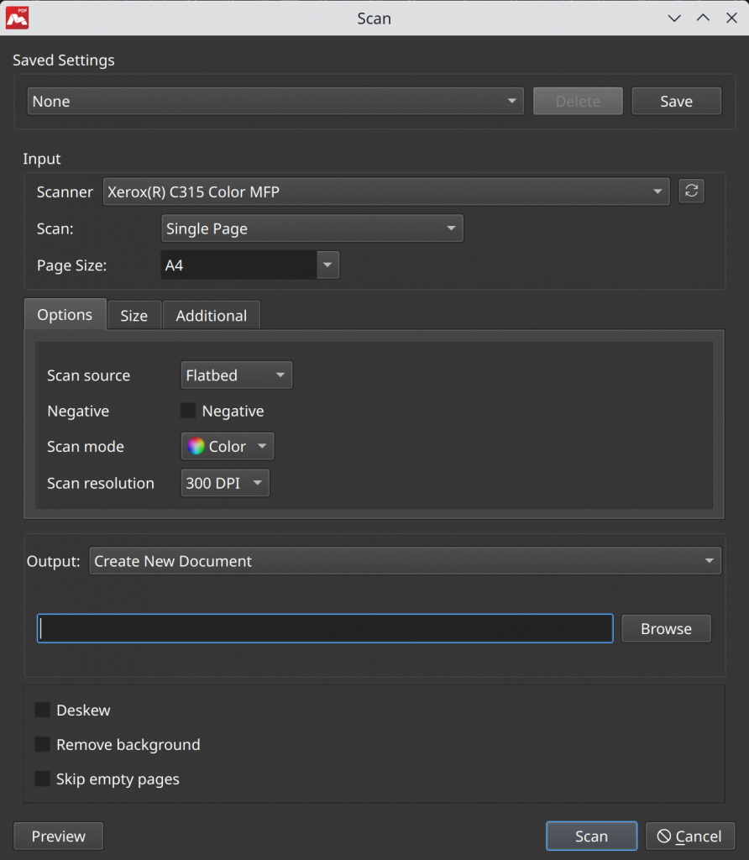Viewport: 749px width, 860px height.
Task: Click the output filename input field
Action: coord(324,628)
